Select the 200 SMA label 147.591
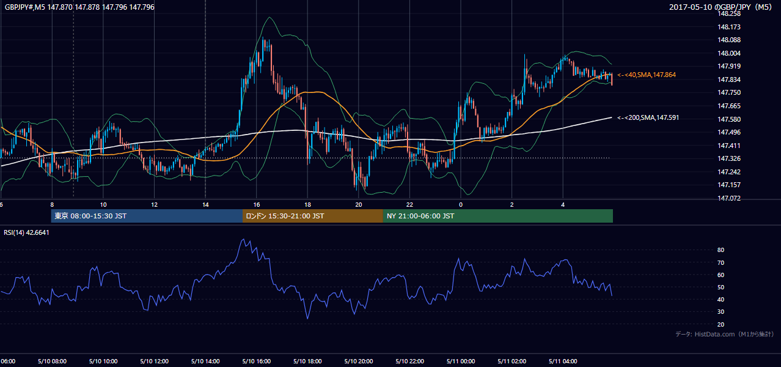Screen dimensions: 781x367 tap(648, 117)
